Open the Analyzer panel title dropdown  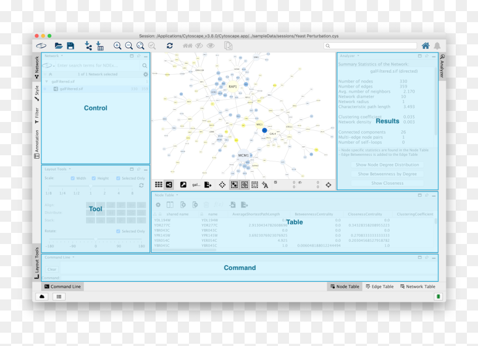click(358, 56)
